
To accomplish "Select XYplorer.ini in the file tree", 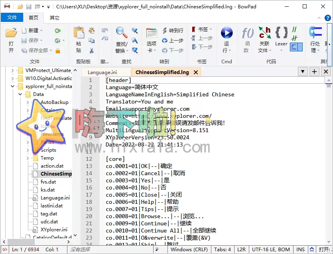I will pos(54,230).
